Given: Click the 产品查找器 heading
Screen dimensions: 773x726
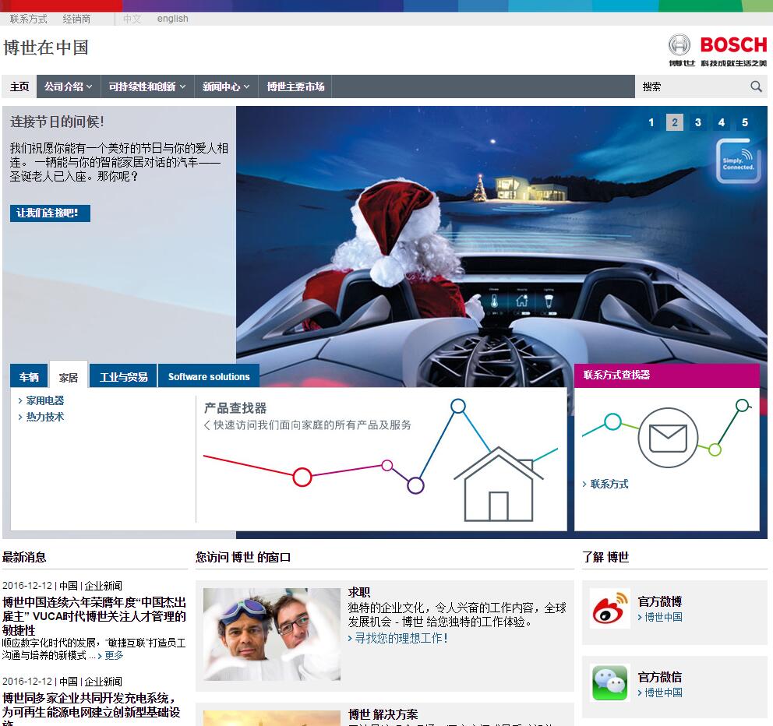Looking at the screenshot, I should coord(235,408).
